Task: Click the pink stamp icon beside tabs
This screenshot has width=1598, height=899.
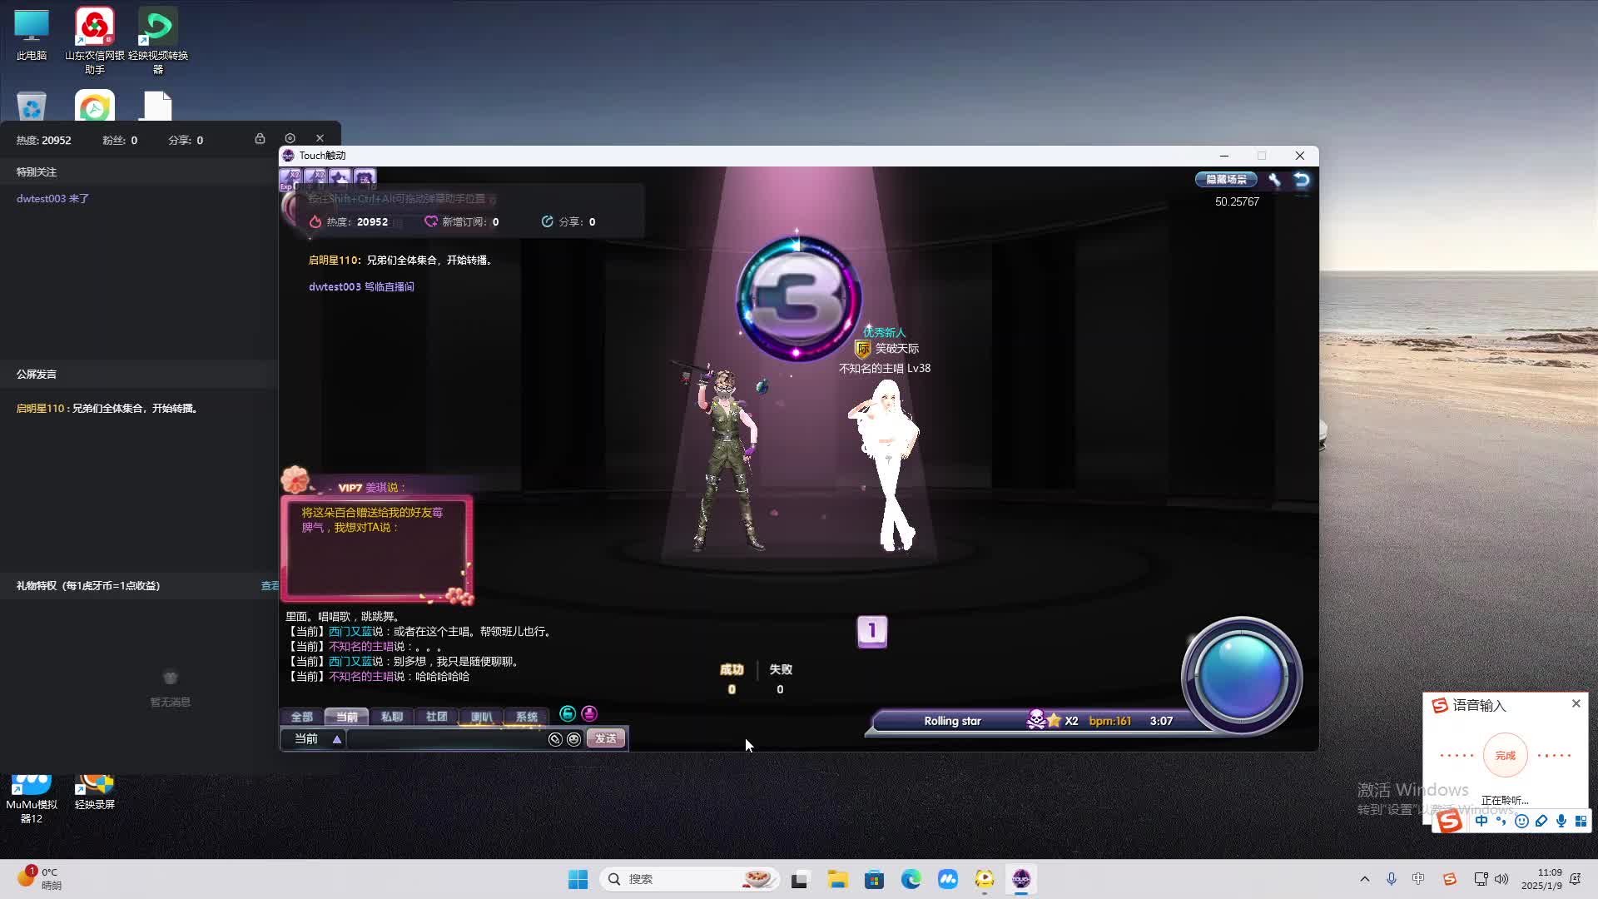Action: pyautogui.click(x=589, y=714)
